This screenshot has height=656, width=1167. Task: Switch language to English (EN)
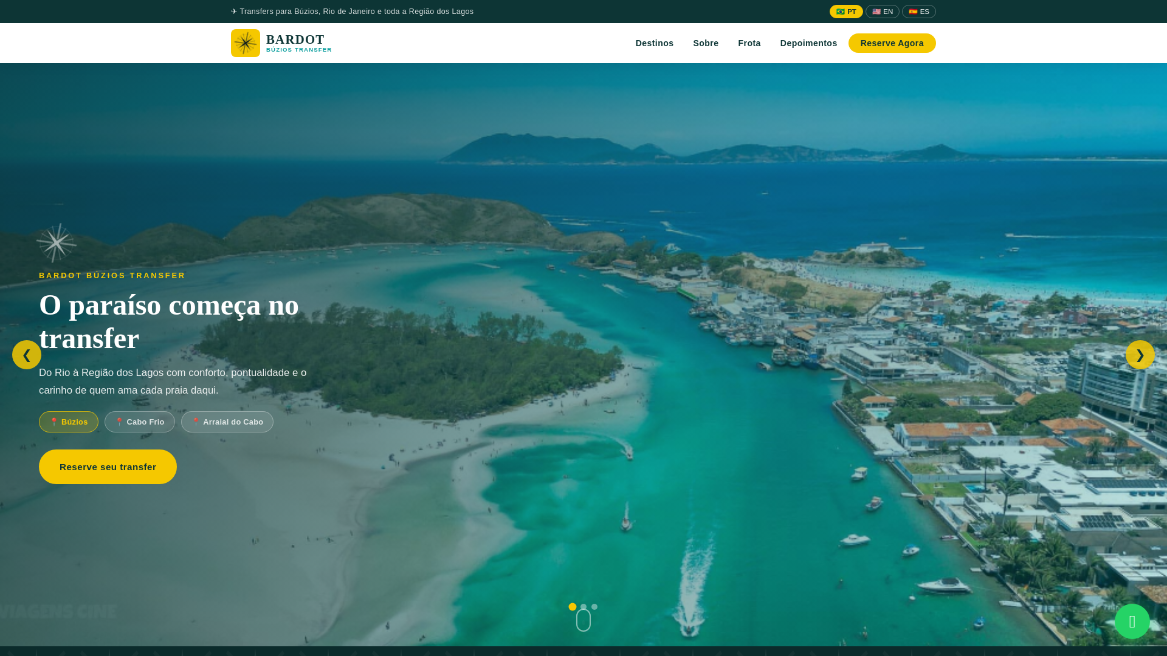coord(883,12)
